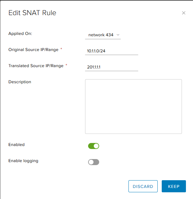Click the red asterisk beside Translated Source

(x=66, y=65)
